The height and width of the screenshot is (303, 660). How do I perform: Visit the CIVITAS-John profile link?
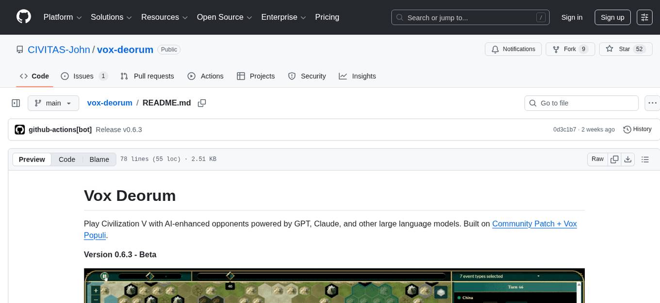pyautogui.click(x=59, y=49)
